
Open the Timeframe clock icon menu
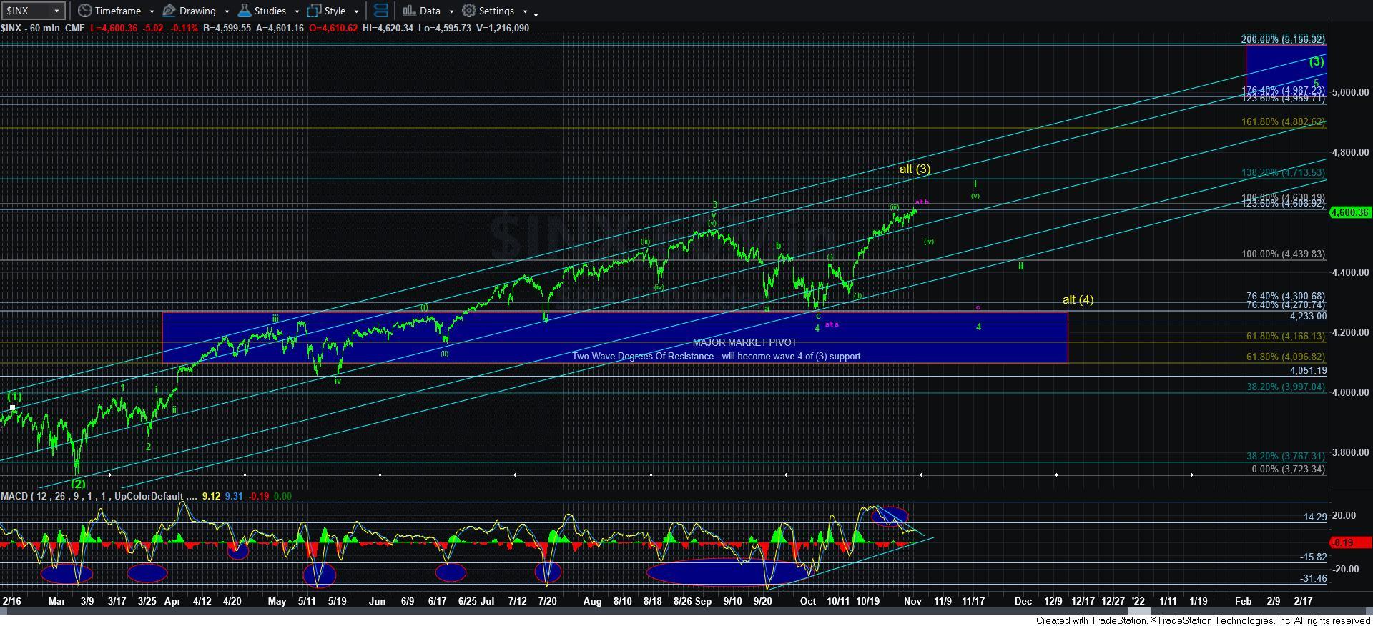85,11
